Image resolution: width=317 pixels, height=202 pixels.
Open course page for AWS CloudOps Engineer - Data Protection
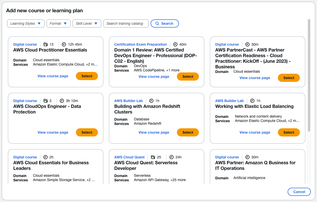(x=53, y=132)
